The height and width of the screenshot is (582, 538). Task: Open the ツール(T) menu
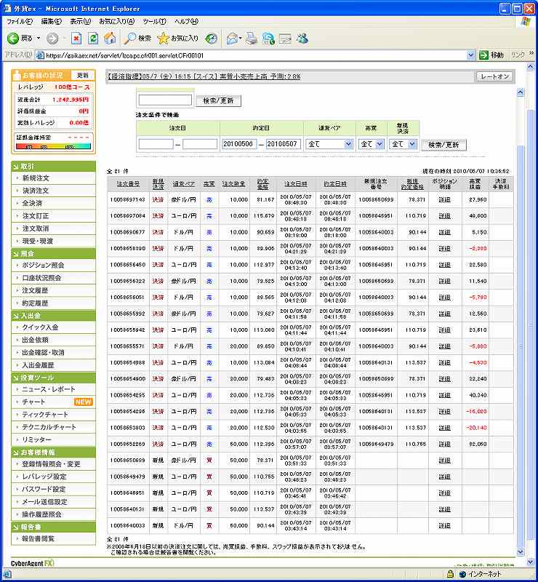(x=154, y=22)
